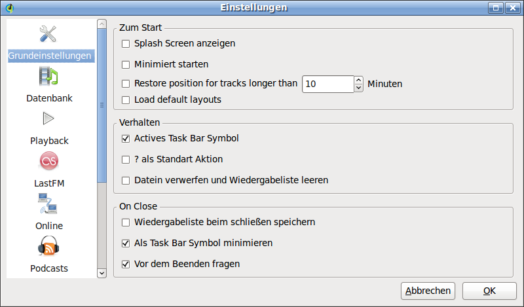Open the LastFM red logo icon
The height and width of the screenshot is (307, 524).
[x=49, y=161]
